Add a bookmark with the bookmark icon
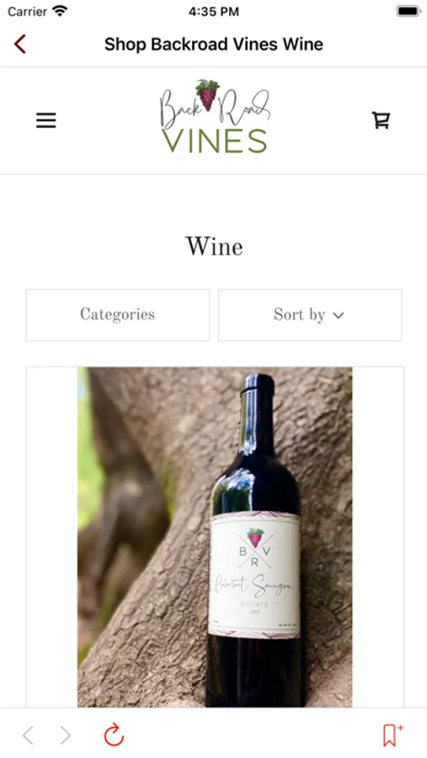427x758 pixels. point(392,734)
